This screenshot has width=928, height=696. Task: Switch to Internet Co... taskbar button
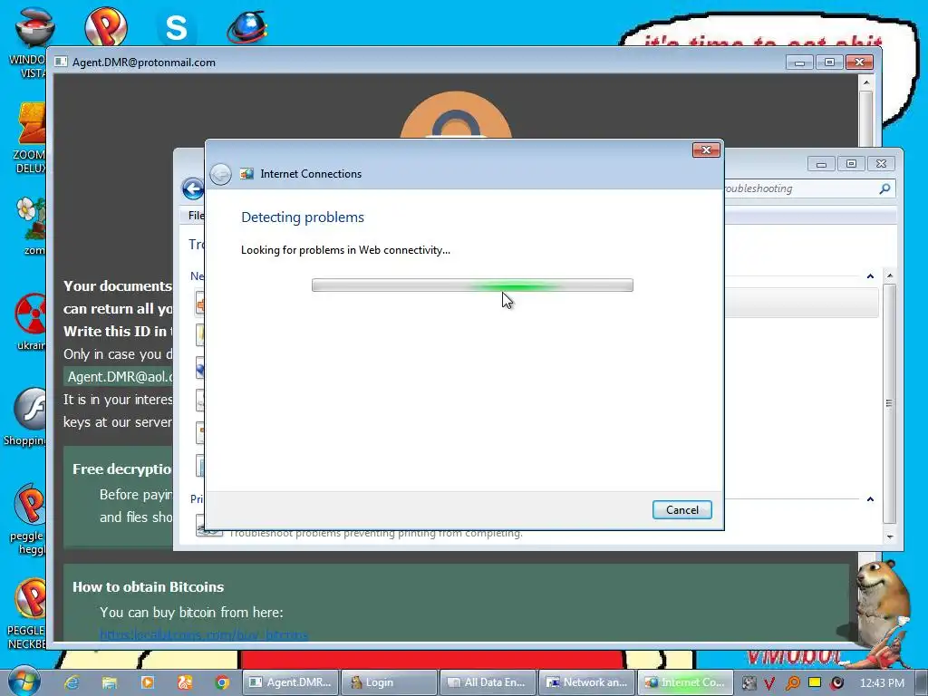(685, 682)
